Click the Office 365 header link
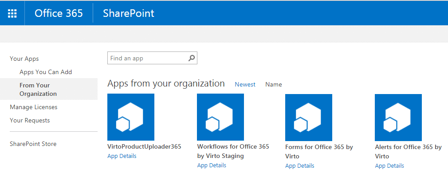The height and width of the screenshot is (181, 448). (x=59, y=13)
